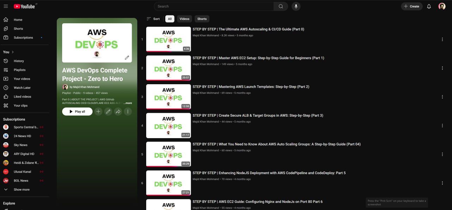Start voice search with the microphone
Screen dimensions: 452x210
point(296,6)
